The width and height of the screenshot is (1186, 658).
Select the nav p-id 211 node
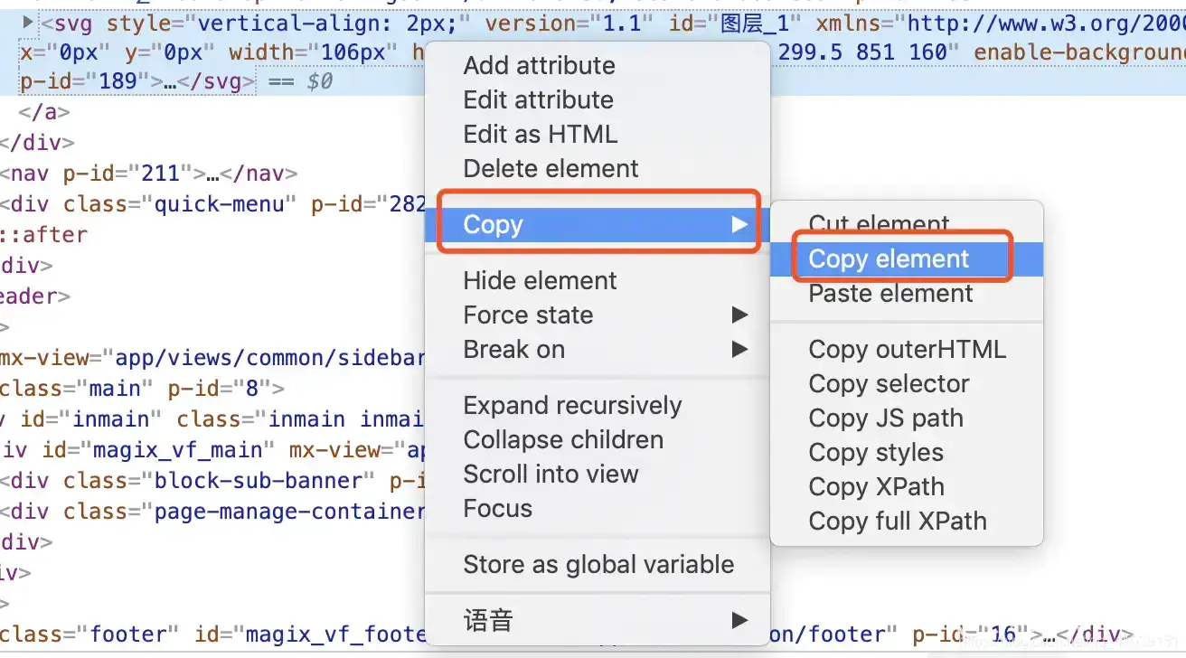(x=149, y=173)
